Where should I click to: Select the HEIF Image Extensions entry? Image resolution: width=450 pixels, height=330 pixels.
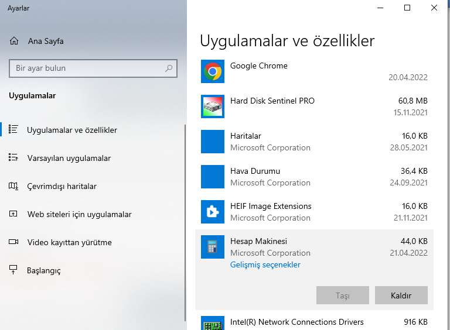point(314,212)
